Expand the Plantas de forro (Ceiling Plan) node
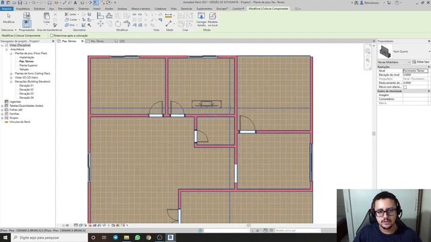 click(x=11, y=73)
